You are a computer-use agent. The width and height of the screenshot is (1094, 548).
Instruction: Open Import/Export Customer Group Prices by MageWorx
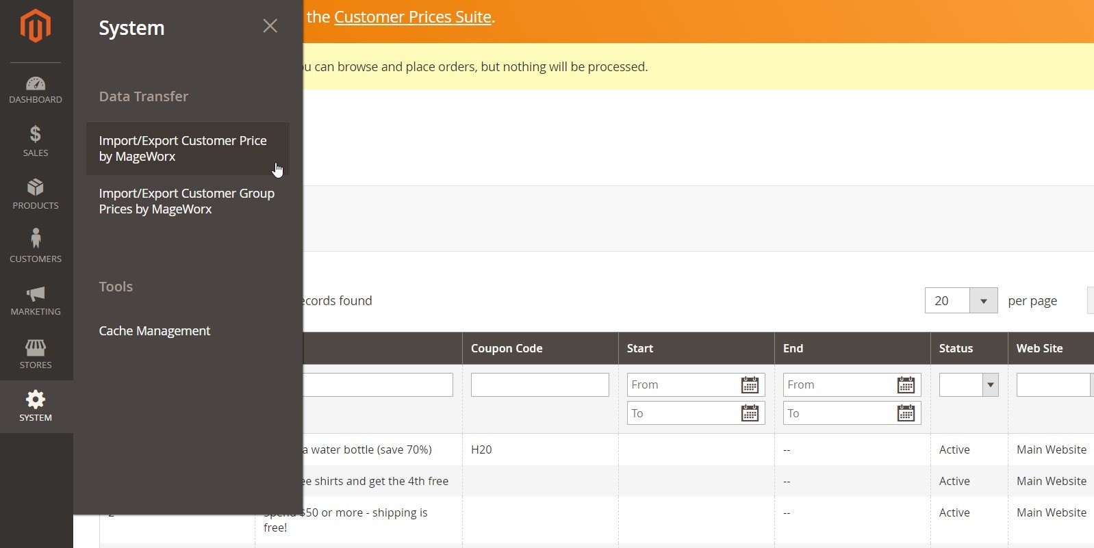click(188, 201)
